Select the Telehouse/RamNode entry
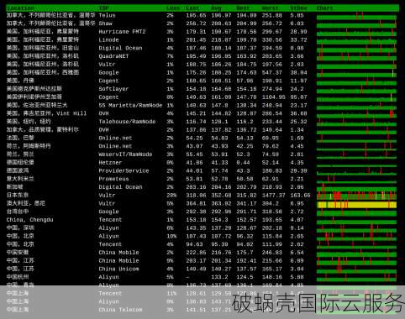Image resolution: width=405 pixels, height=319 pixels. coord(127,122)
